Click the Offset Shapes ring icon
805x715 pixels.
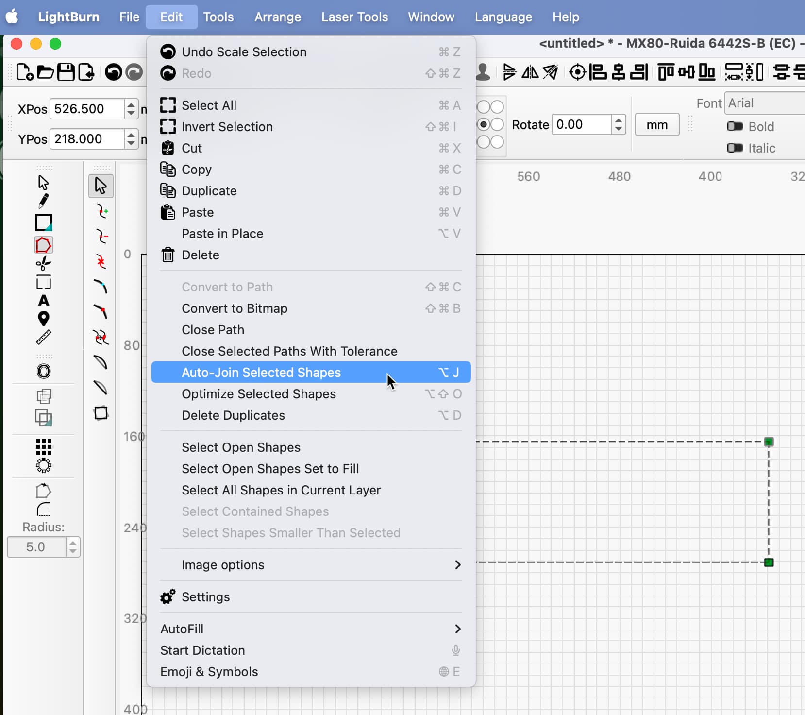[44, 371]
